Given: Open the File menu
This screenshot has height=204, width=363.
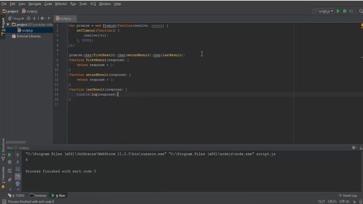Looking at the screenshot, I should (4, 4).
